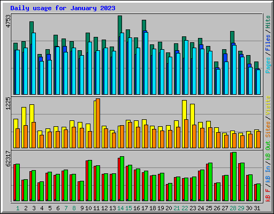The image size is (274, 214).
Task: Select day 24 label on the x-axis
Action: coord(201,208)
